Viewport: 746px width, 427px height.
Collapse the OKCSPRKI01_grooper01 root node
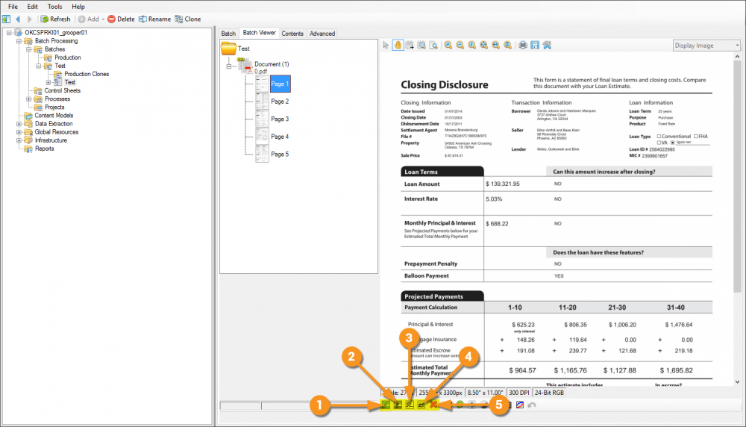tap(9, 32)
